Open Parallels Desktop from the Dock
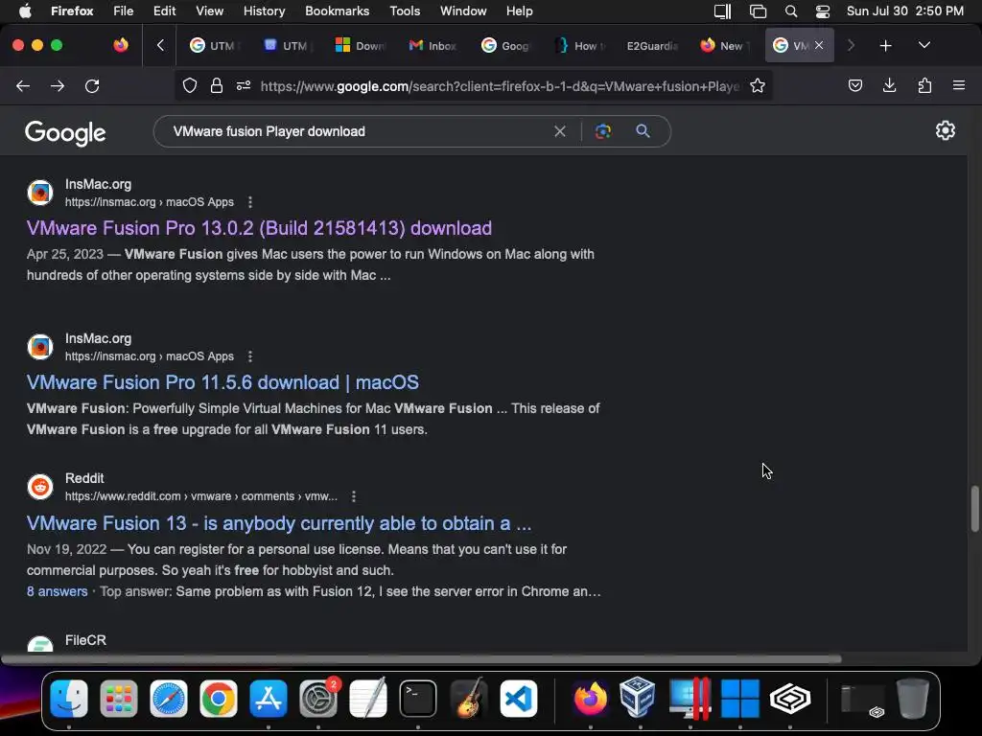Screen dimensions: 982x736 pyautogui.click(x=689, y=699)
